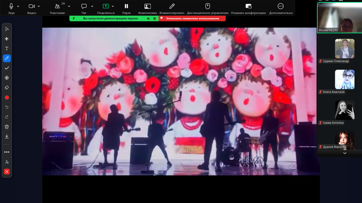Click the annotation icon at green bar's left
The height and width of the screenshot is (203, 362).
[x=74, y=19]
